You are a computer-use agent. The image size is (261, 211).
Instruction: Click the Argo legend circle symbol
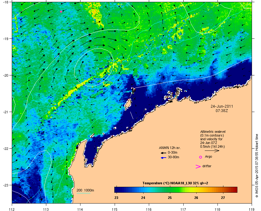[201, 157]
